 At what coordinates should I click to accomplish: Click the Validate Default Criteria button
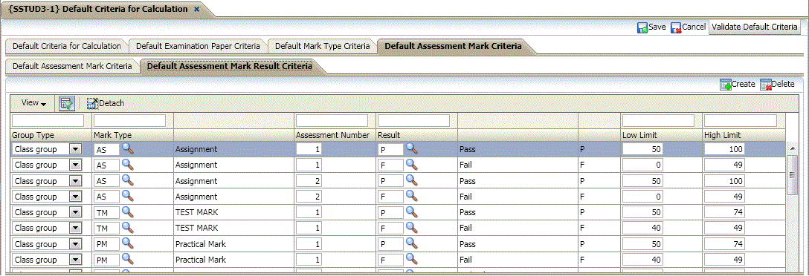pos(755,27)
